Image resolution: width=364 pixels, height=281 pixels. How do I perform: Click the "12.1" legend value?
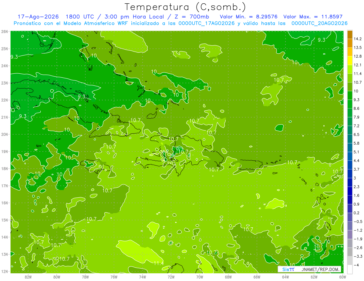tap(358, 65)
